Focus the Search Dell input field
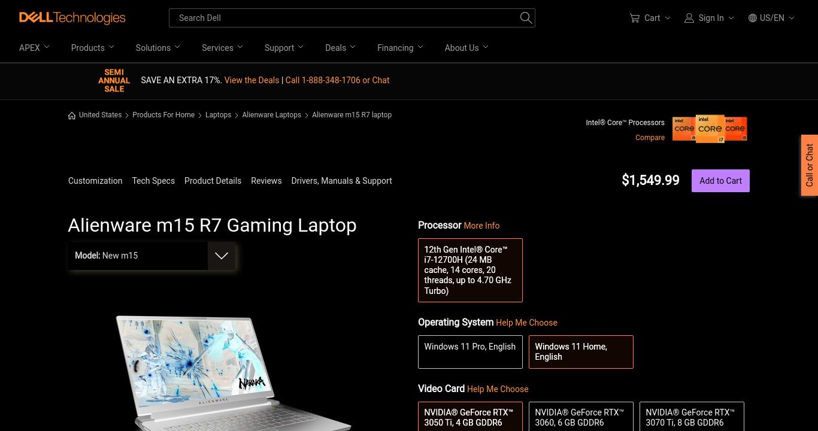The width and height of the screenshot is (818, 431). point(344,18)
